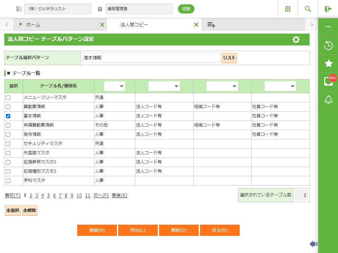Screen dimensions: 338x253
Task: Click the テーブル選択パターン text field
Action: [x=151, y=58]
